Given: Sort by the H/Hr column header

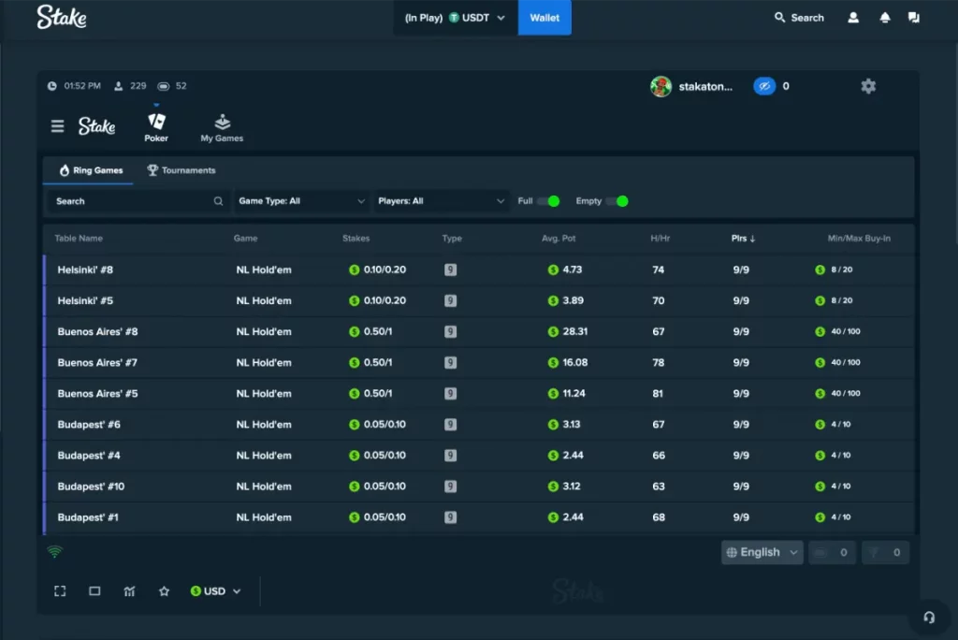Looking at the screenshot, I should 660,239.
